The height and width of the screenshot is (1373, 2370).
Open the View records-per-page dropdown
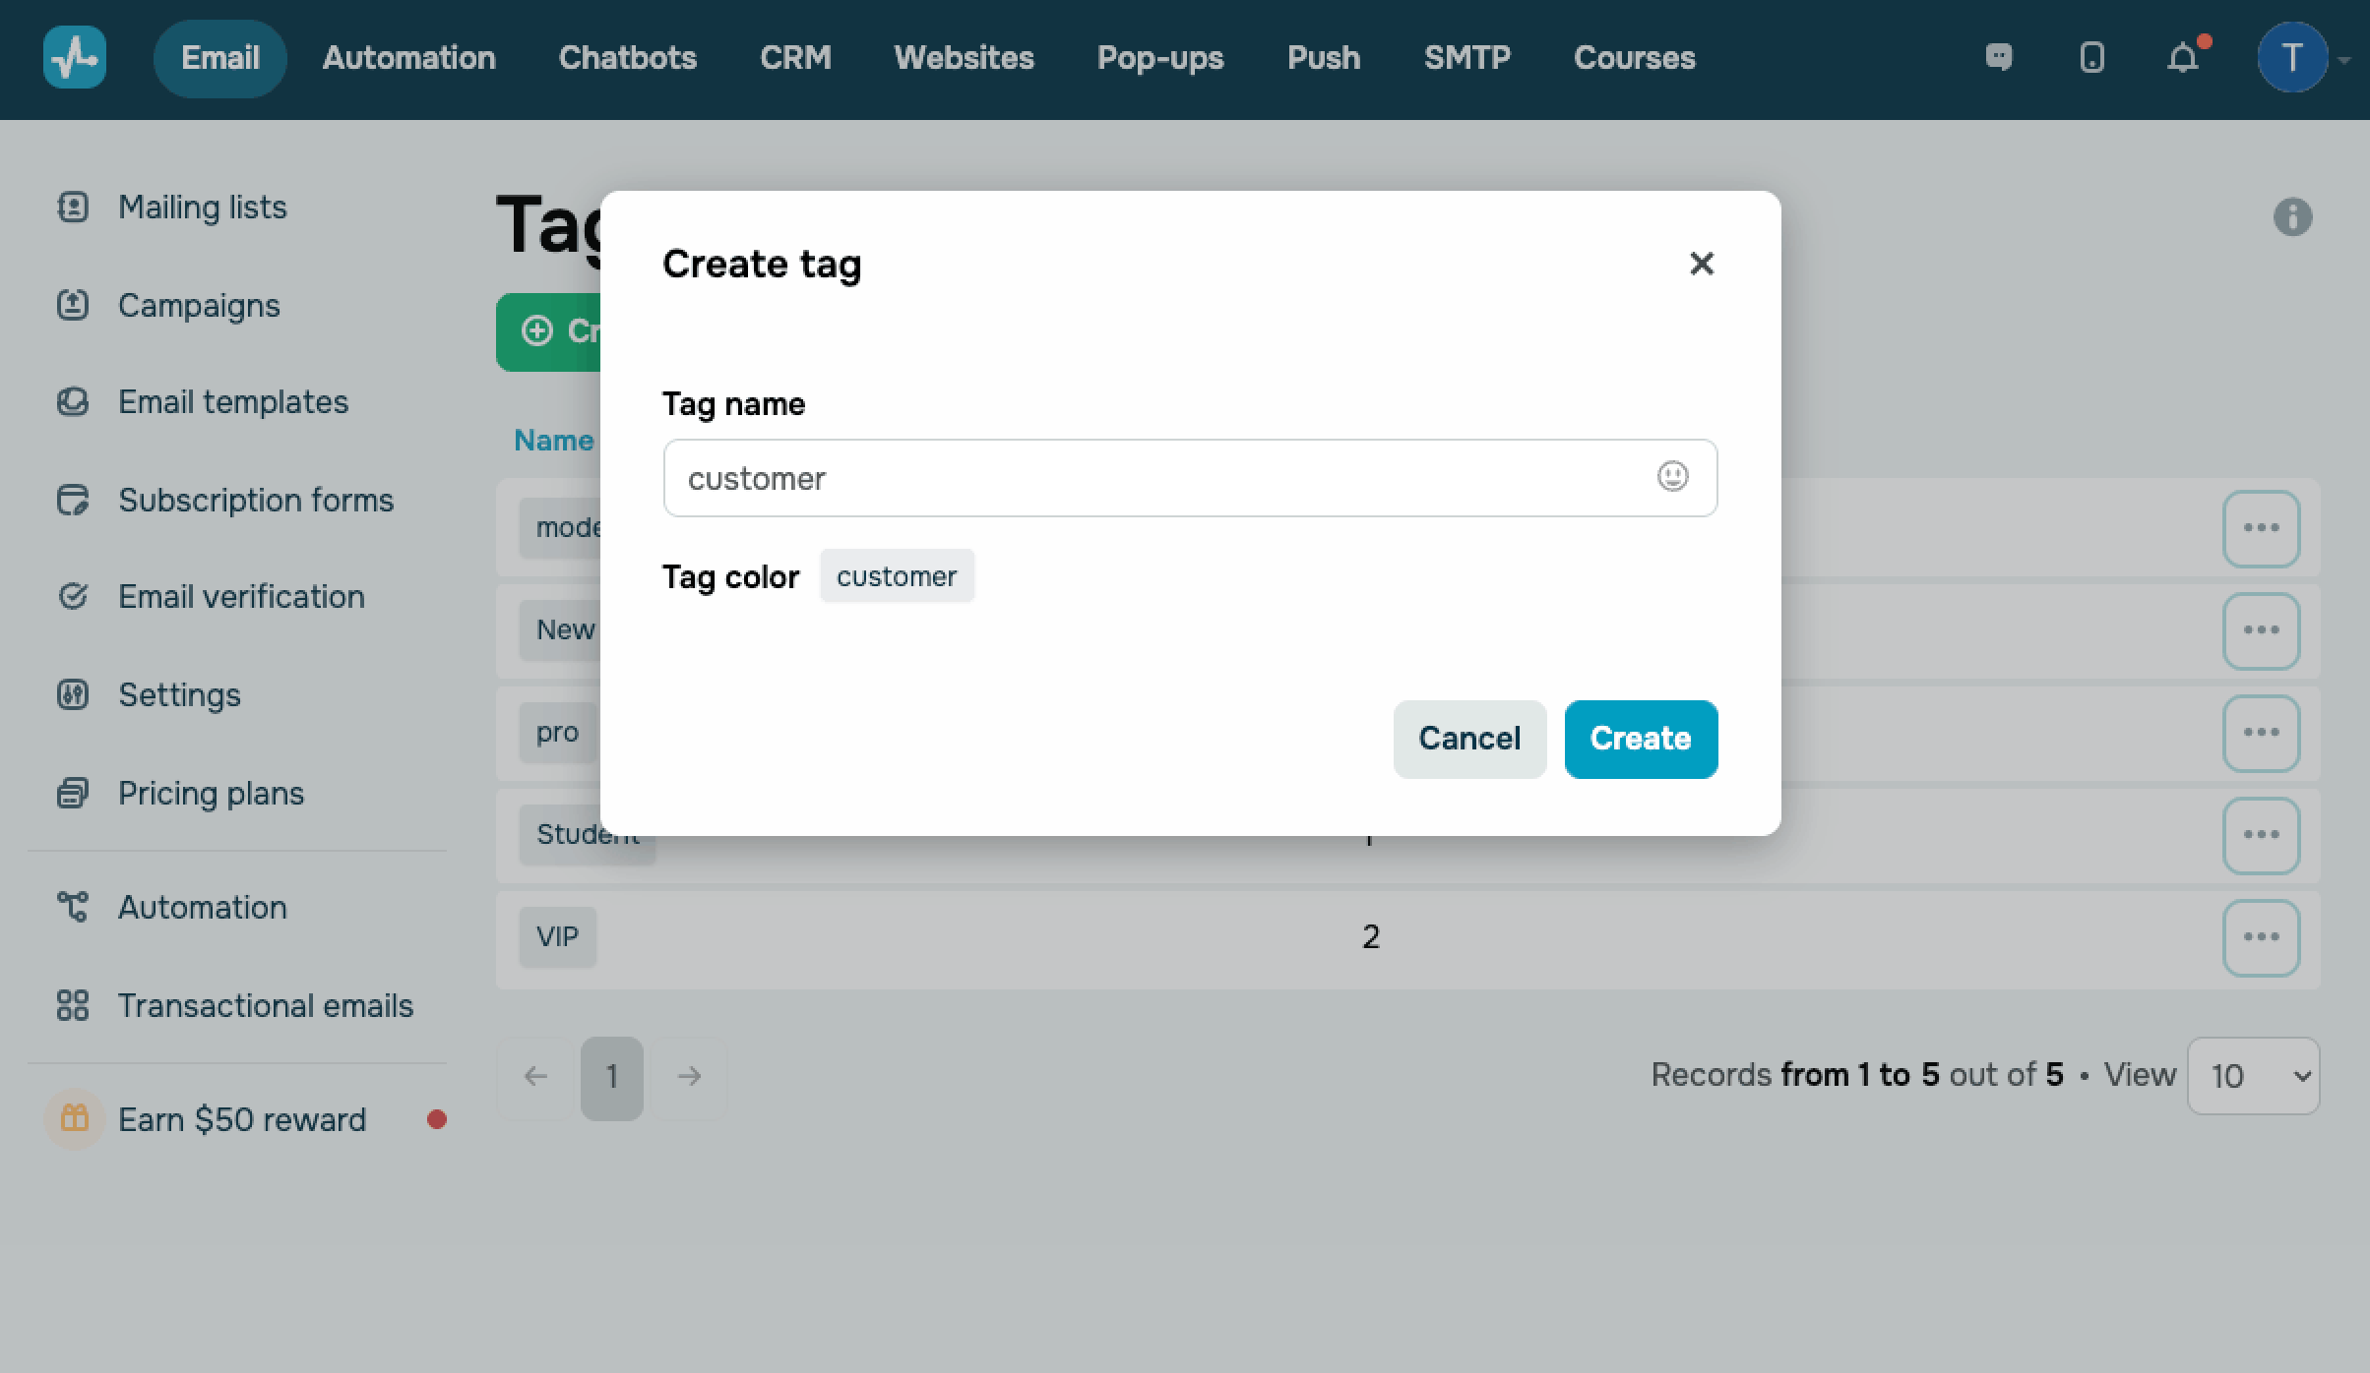pyautogui.click(x=2253, y=1076)
